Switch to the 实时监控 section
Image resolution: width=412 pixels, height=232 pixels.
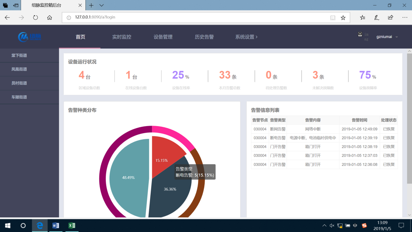click(x=121, y=37)
